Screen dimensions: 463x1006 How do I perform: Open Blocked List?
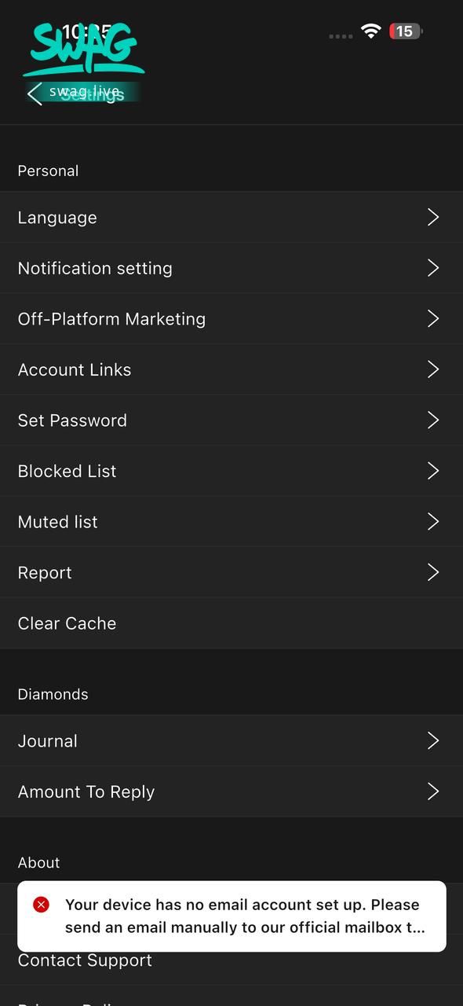(231, 471)
